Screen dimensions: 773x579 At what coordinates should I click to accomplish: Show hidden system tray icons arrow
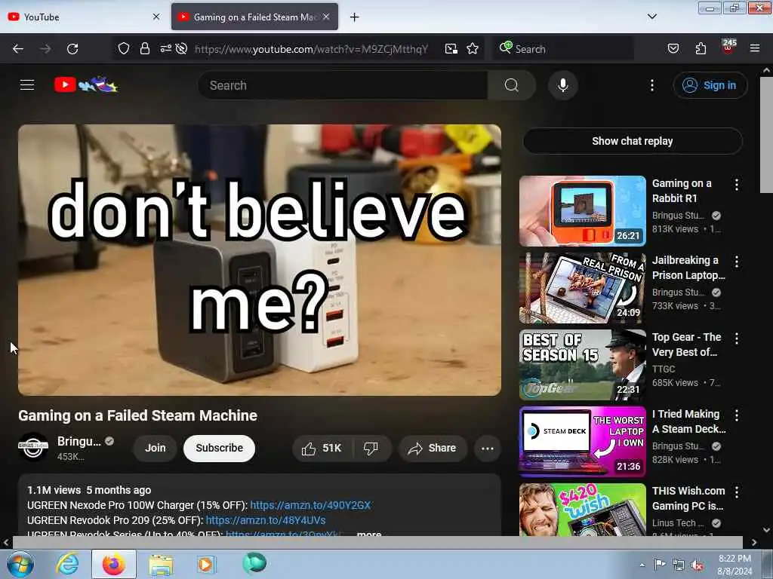642,565
